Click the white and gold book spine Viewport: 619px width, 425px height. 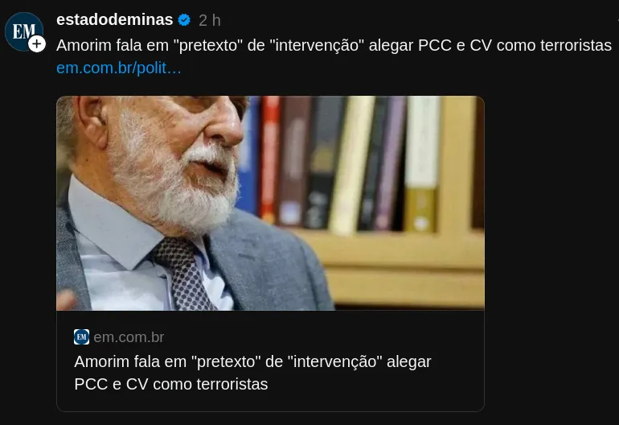point(421,164)
